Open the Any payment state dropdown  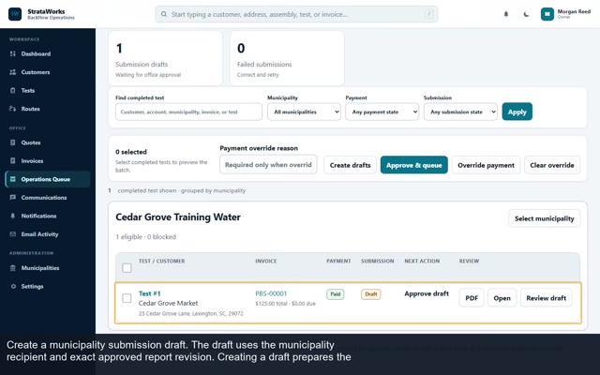382,112
